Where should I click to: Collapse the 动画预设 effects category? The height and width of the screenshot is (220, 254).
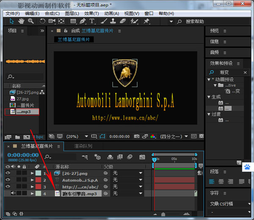point(209,80)
